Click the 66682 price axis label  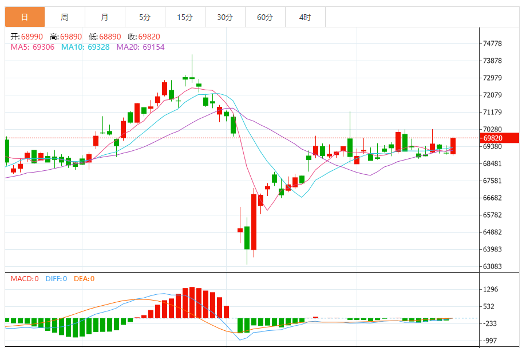coord(492,198)
